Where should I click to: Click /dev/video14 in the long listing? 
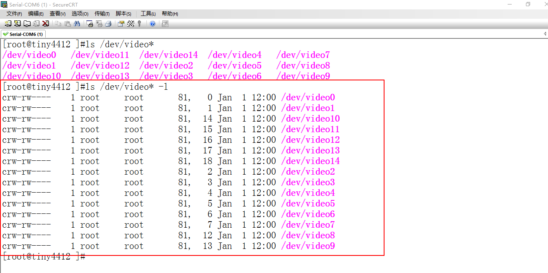point(310,161)
